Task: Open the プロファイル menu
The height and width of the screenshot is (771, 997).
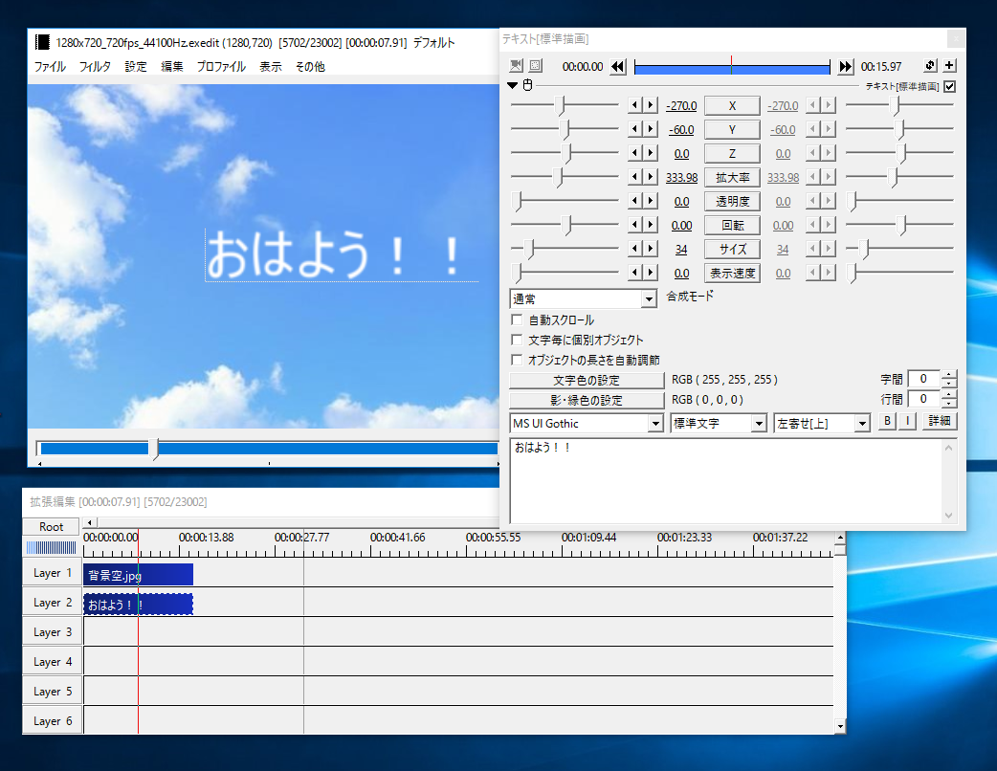Action: click(x=221, y=66)
